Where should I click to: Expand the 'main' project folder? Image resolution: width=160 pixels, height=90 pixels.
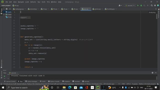point(4,12)
